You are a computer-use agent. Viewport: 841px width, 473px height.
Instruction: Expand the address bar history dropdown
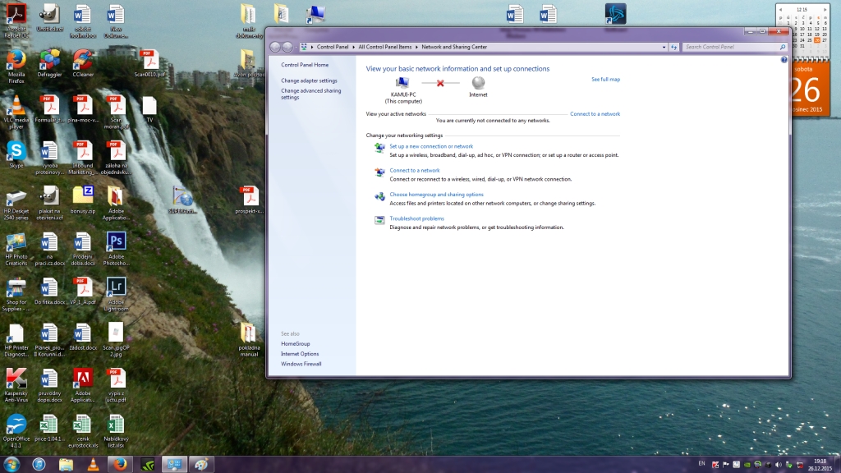663,48
